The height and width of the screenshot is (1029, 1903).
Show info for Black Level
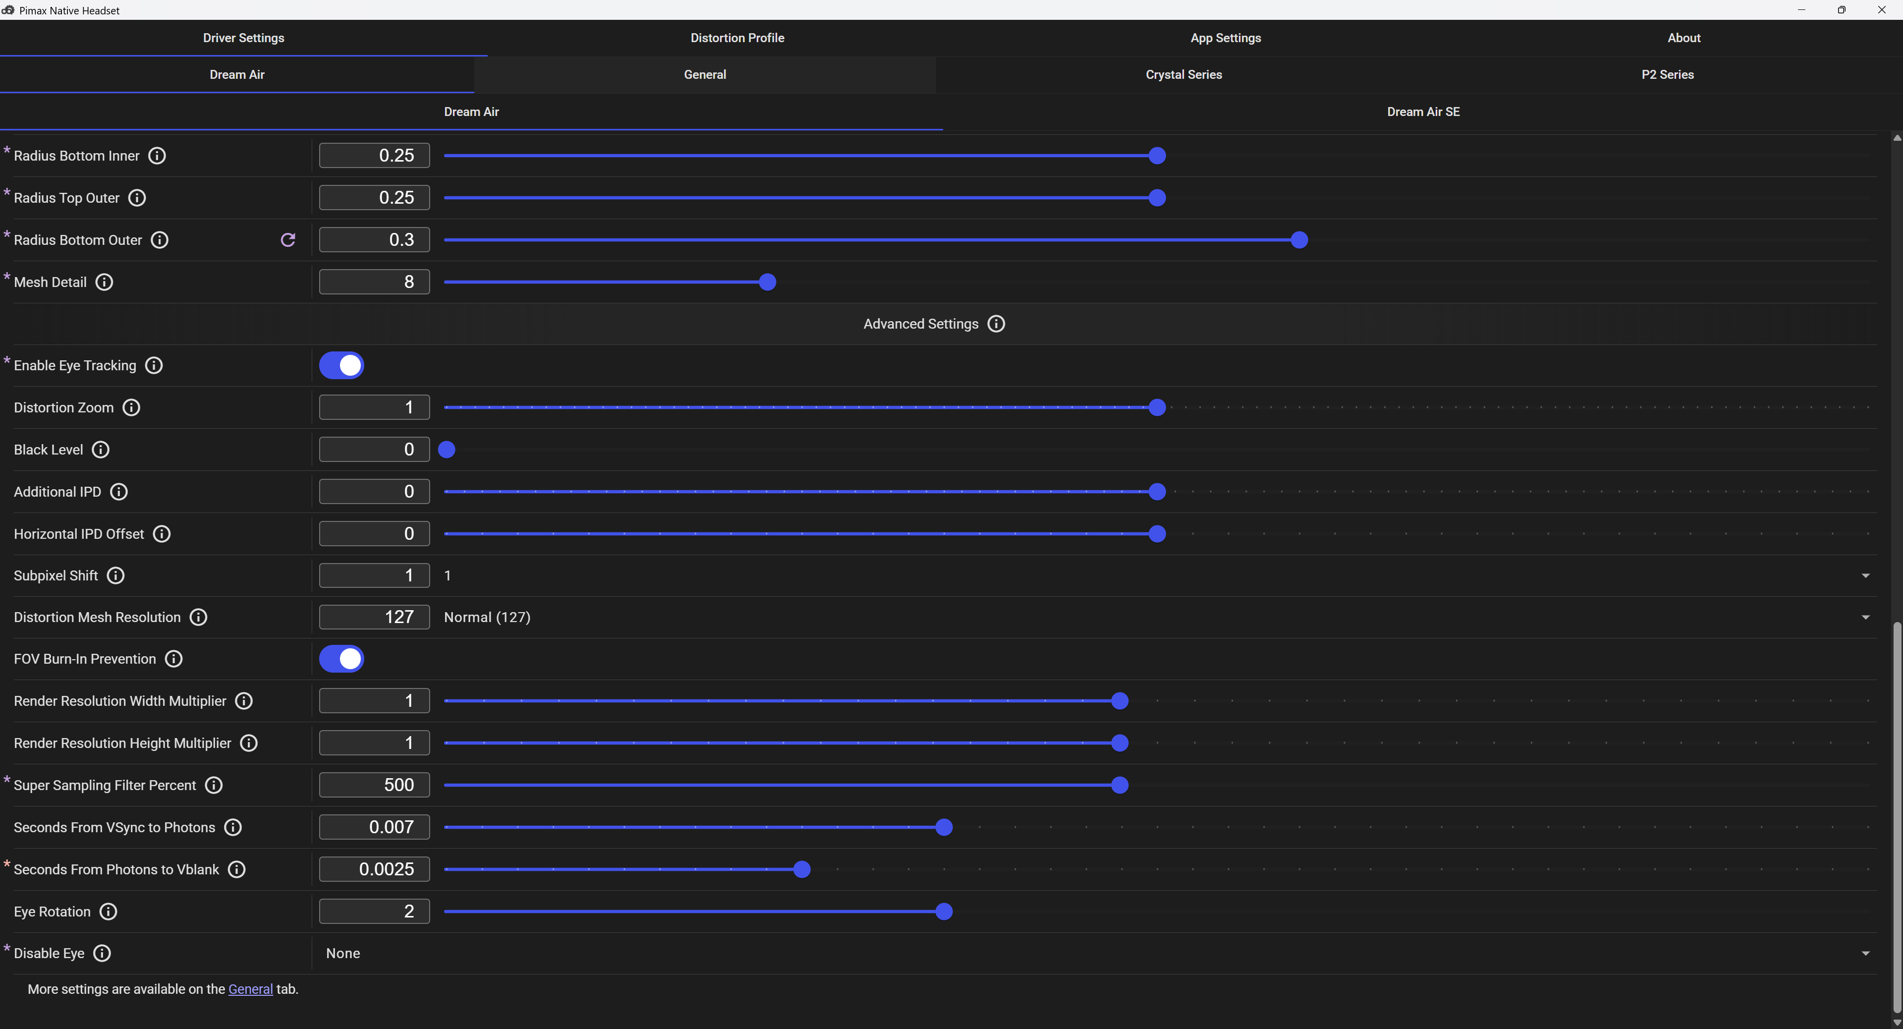click(x=101, y=450)
